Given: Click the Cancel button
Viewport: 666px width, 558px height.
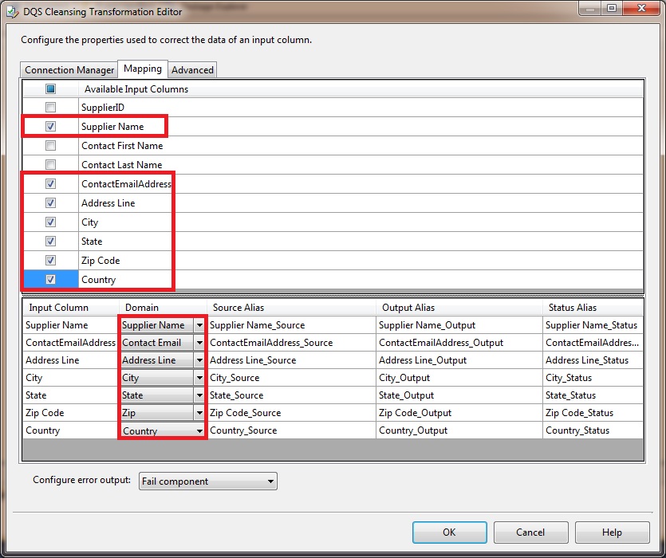Looking at the screenshot, I should point(530,532).
